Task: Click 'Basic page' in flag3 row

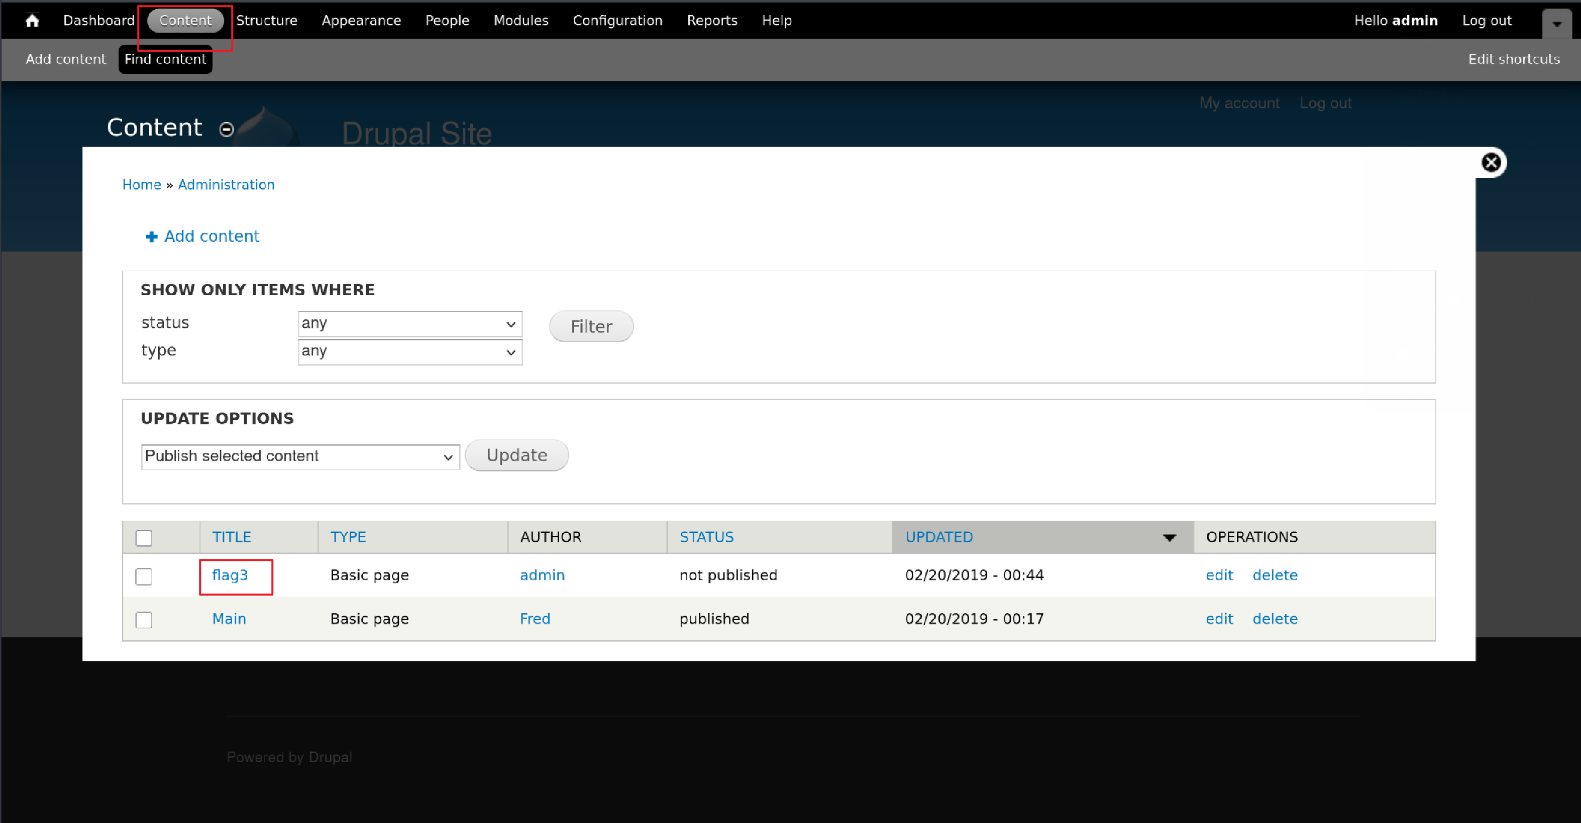Action: (x=369, y=576)
